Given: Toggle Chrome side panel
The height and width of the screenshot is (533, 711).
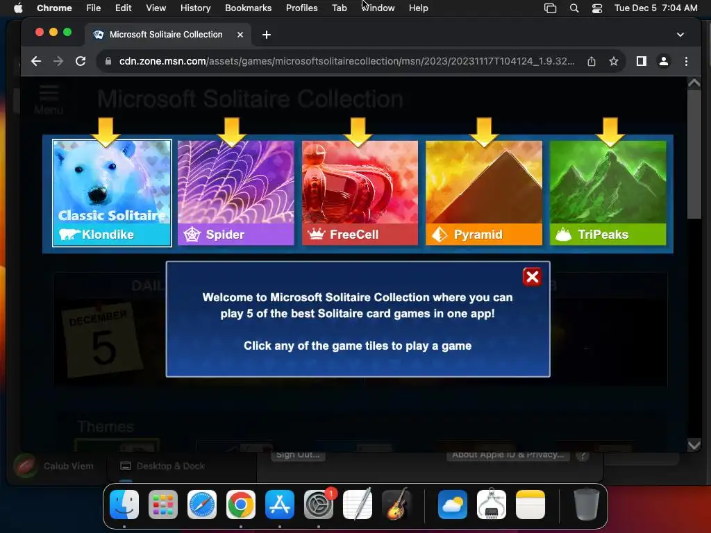Looking at the screenshot, I should coord(641,61).
